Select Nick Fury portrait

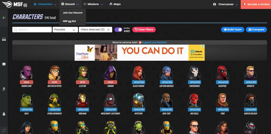[166, 100]
